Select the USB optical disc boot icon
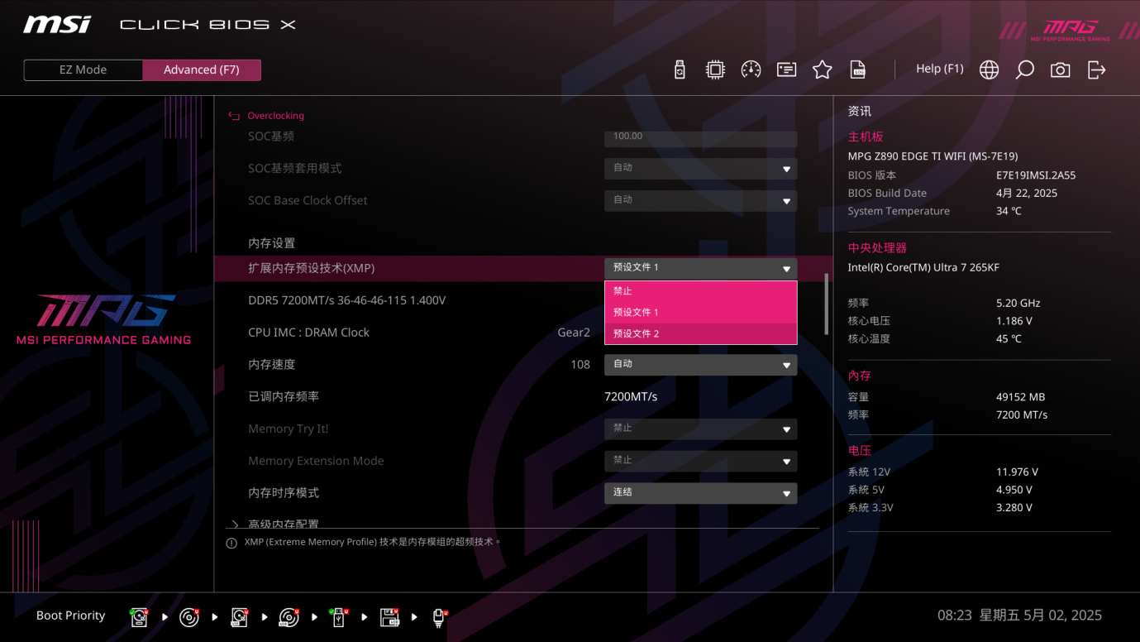This screenshot has height=642, width=1140. 289,616
